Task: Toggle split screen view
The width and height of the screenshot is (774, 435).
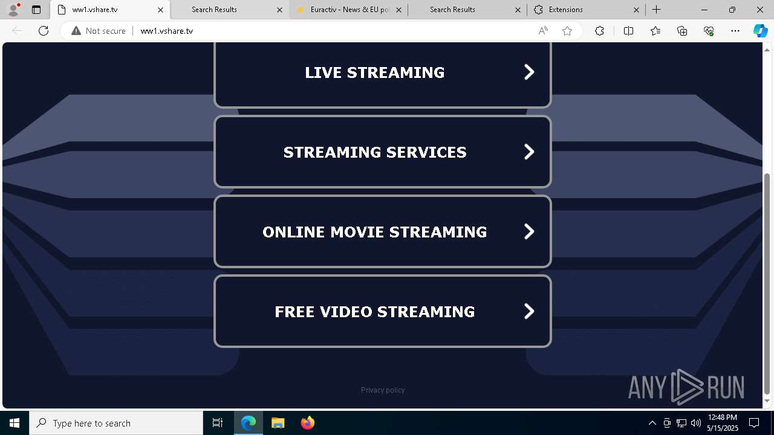Action: coord(628,31)
